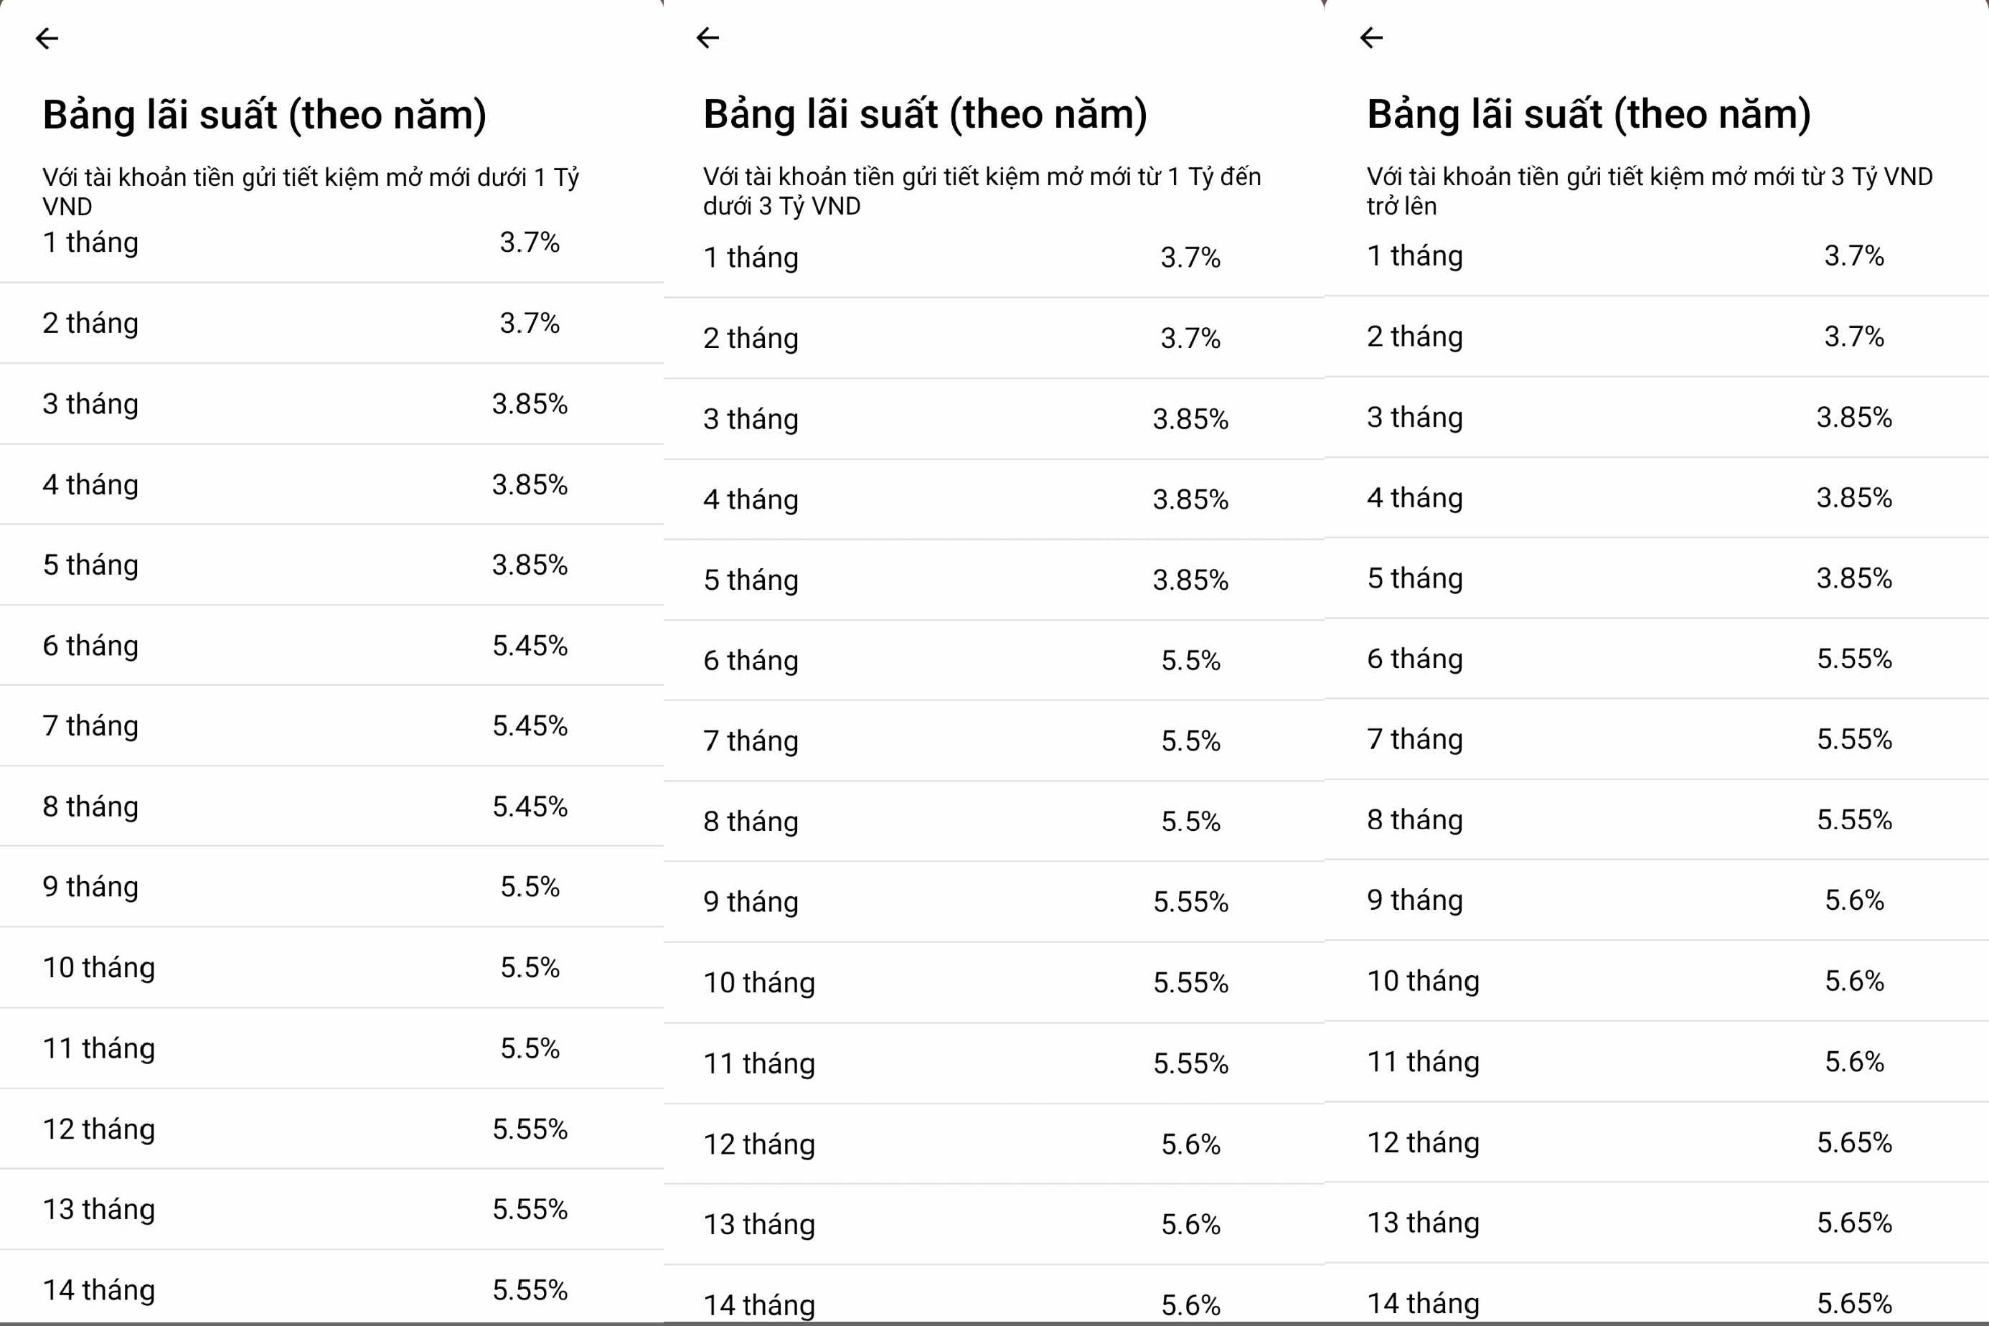Image resolution: width=1989 pixels, height=1326 pixels.
Task: Select 6 tháng row showing 5.45% rate
Action: coord(330,645)
